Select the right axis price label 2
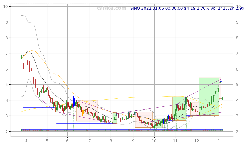The height and width of the screenshot is (146, 247). tap(237, 131)
